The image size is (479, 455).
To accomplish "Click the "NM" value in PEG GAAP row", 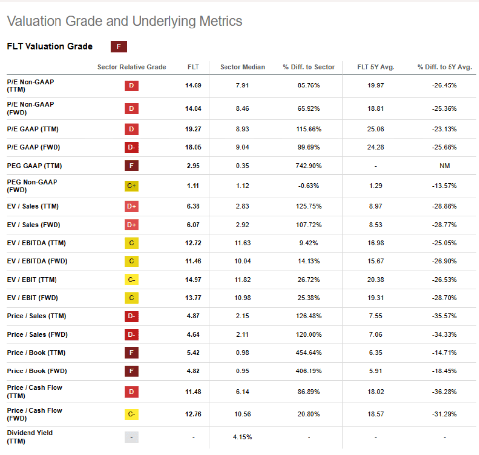I will click(445, 166).
